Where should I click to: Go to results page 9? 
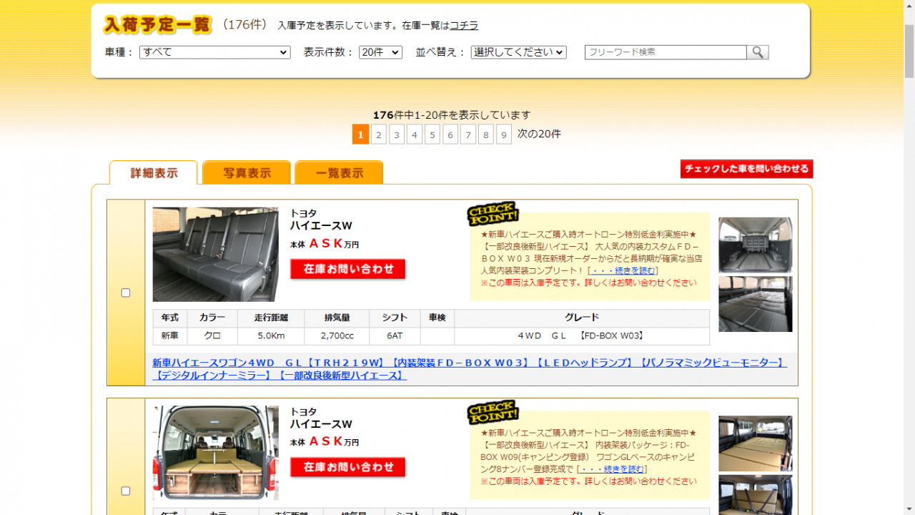pos(504,134)
